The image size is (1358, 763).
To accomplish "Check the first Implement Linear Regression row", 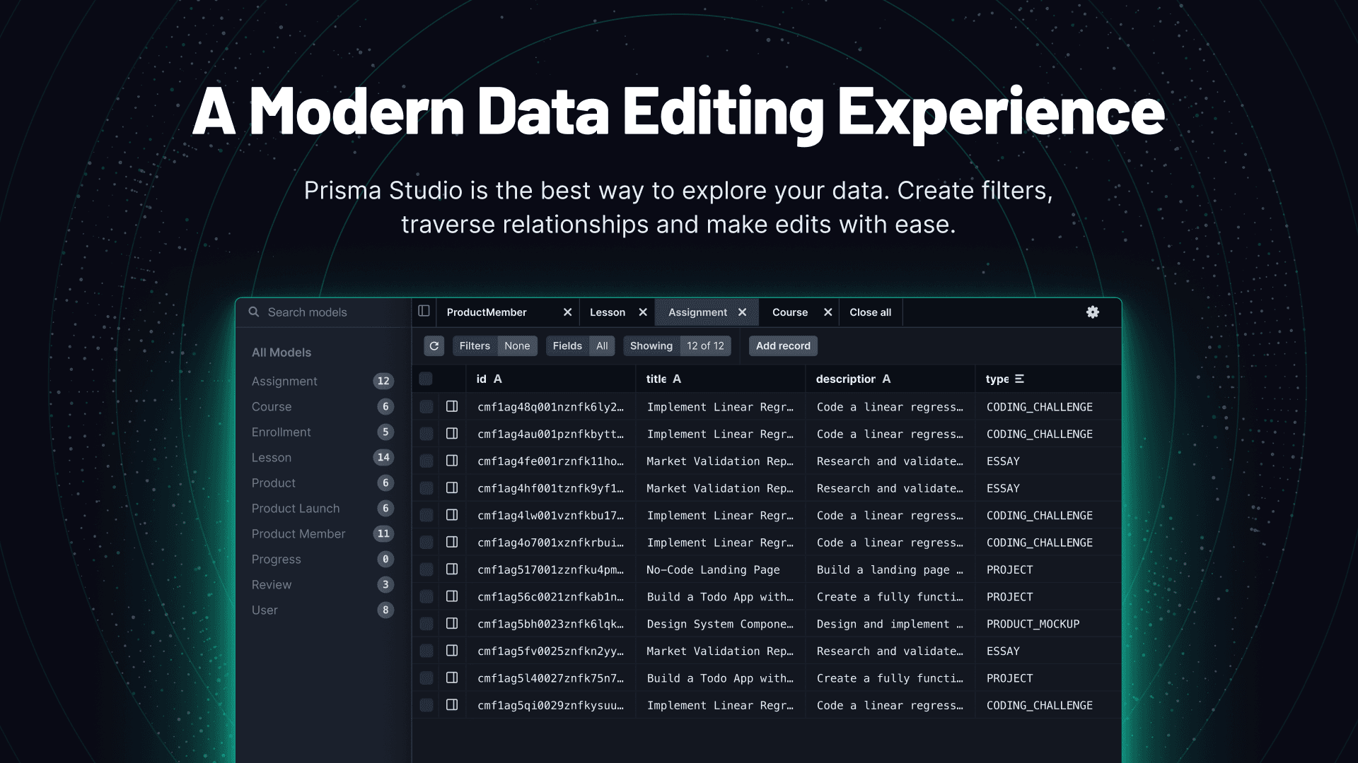I will click(426, 407).
